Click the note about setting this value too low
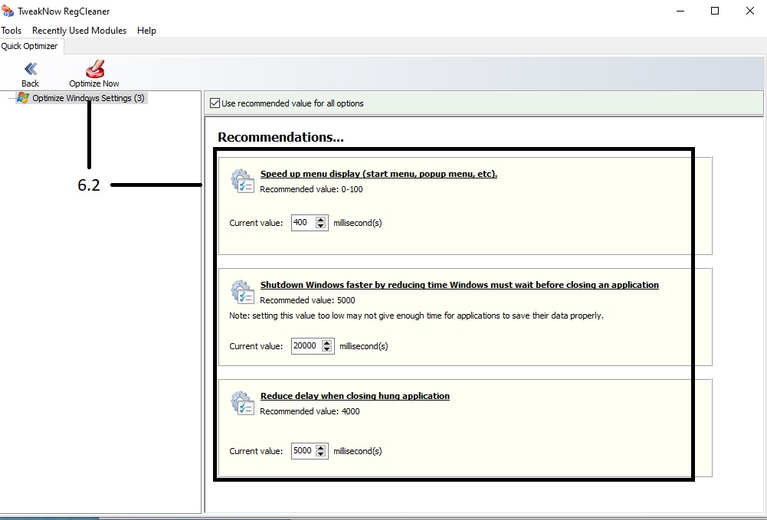Viewport: 767px width, 520px height. (416, 316)
